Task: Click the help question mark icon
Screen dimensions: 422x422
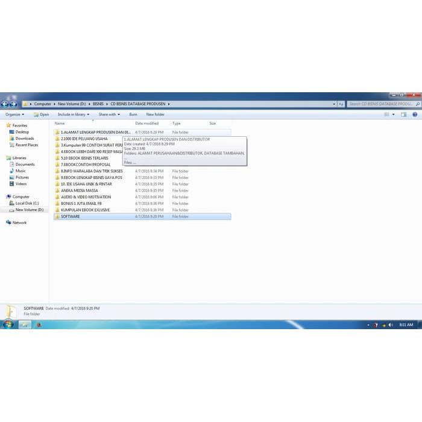Action: pos(415,114)
